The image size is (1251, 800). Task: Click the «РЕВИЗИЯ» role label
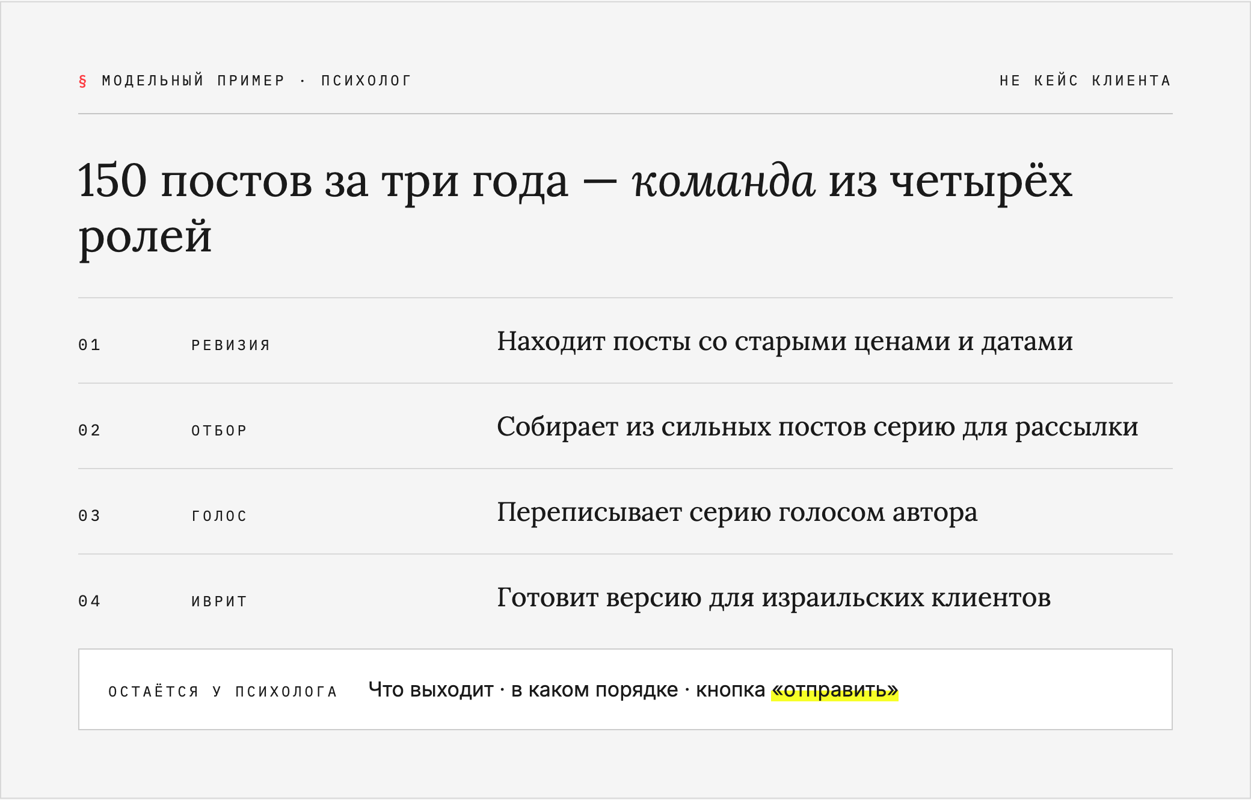tap(231, 345)
